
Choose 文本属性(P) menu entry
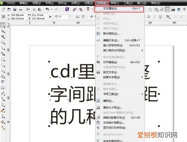point(119,9)
